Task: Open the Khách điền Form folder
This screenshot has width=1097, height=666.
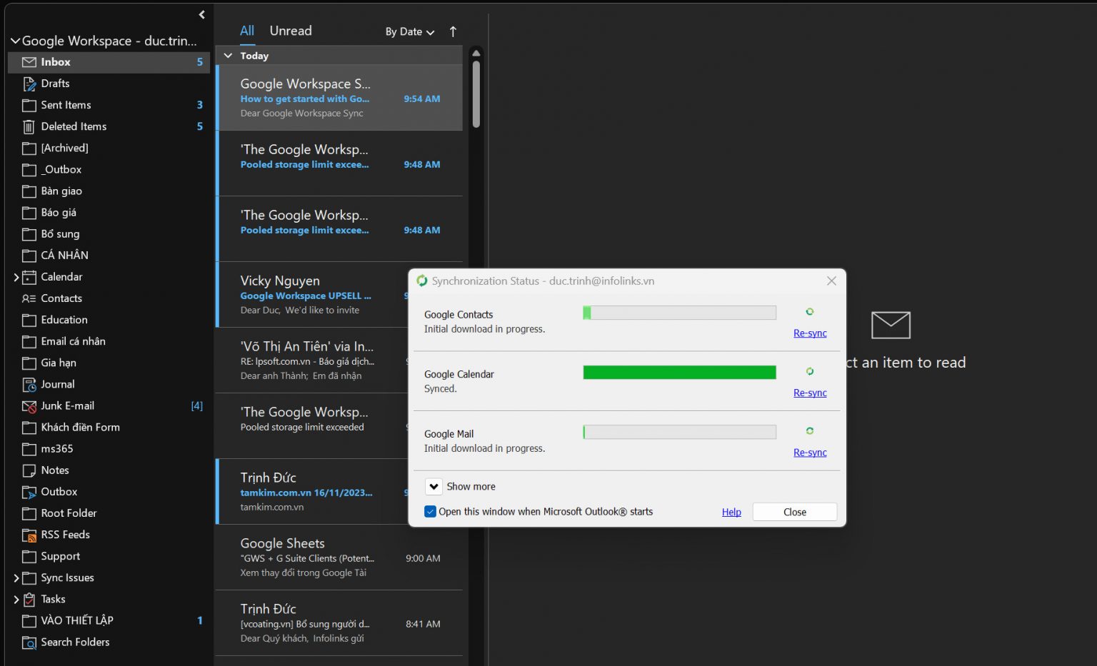Action: click(x=109, y=428)
